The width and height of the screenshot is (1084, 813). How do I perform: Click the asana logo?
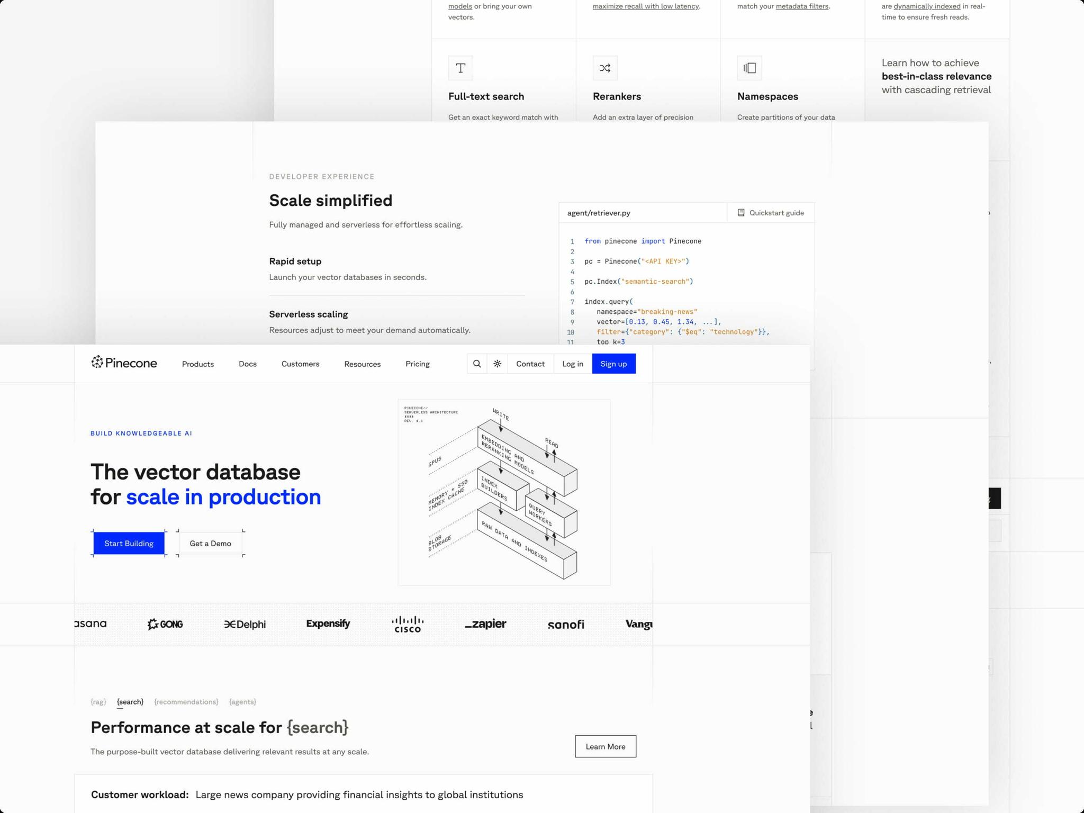click(91, 624)
